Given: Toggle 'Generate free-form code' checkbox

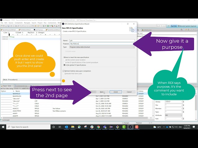Looking at the screenshot, I should pyautogui.click(x=63, y=73).
